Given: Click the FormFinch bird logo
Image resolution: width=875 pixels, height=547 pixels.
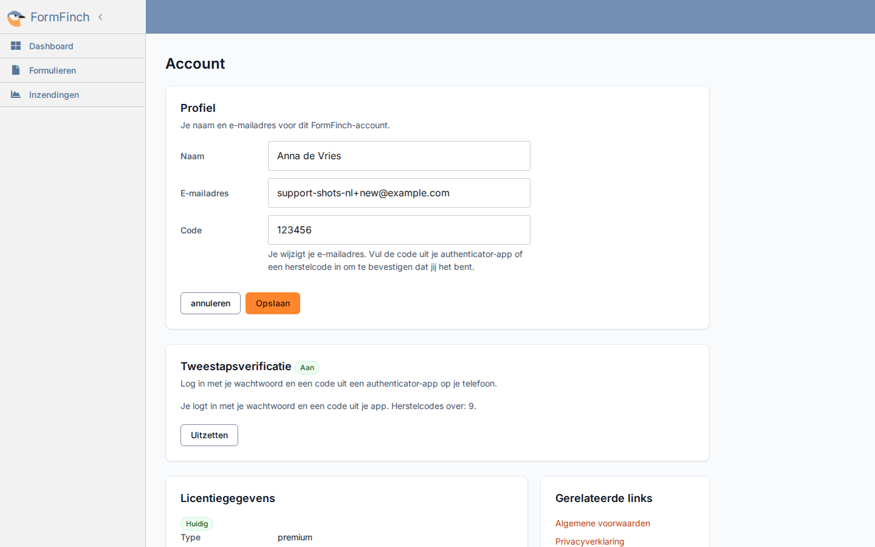Looking at the screenshot, I should click(x=16, y=18).
